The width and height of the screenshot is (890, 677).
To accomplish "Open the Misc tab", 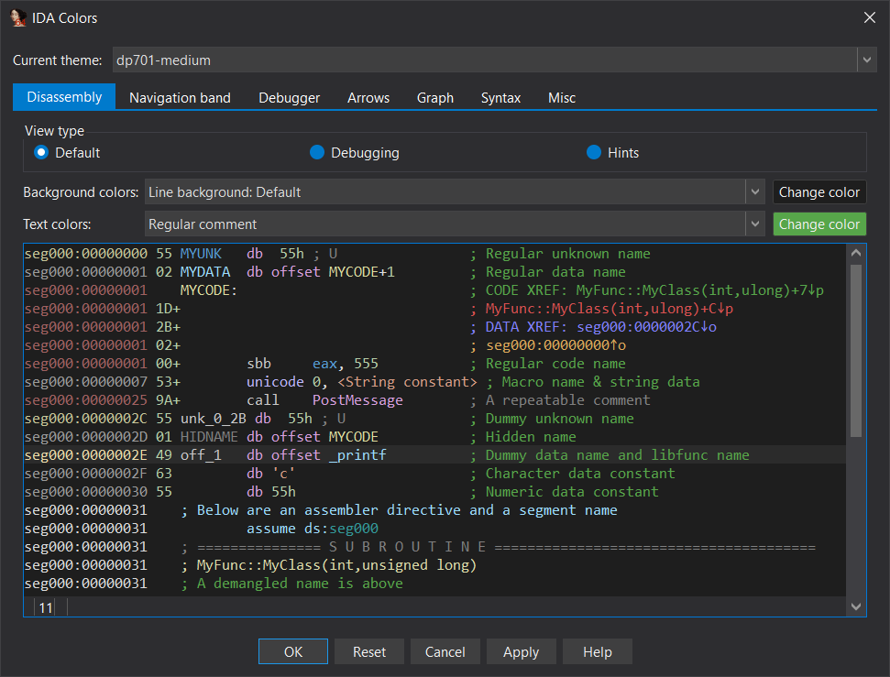I will (x=562, y=97).
